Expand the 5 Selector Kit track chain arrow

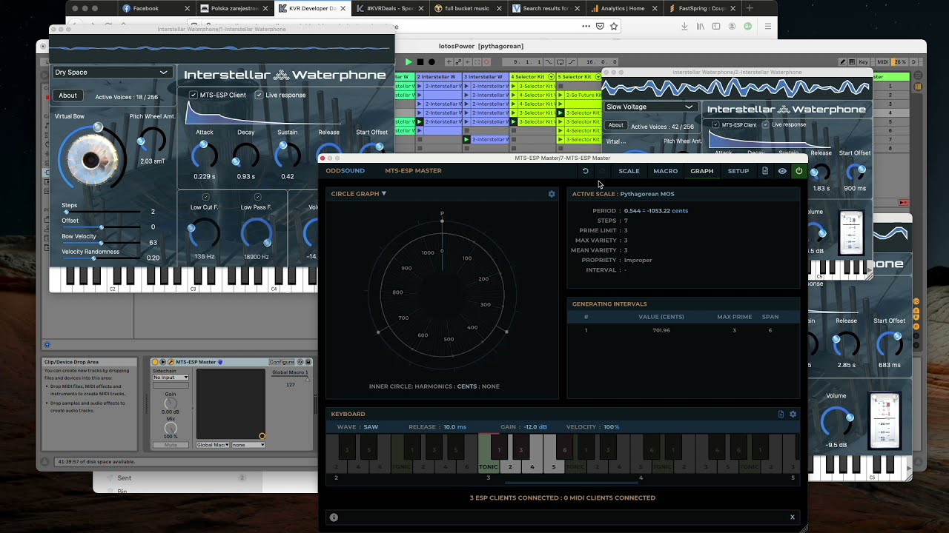point(598,77)
